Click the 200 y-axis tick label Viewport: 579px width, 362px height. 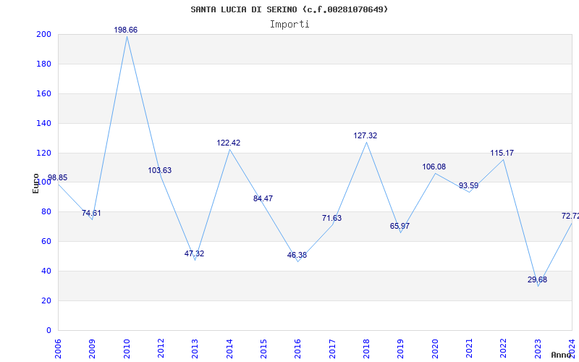43,35
